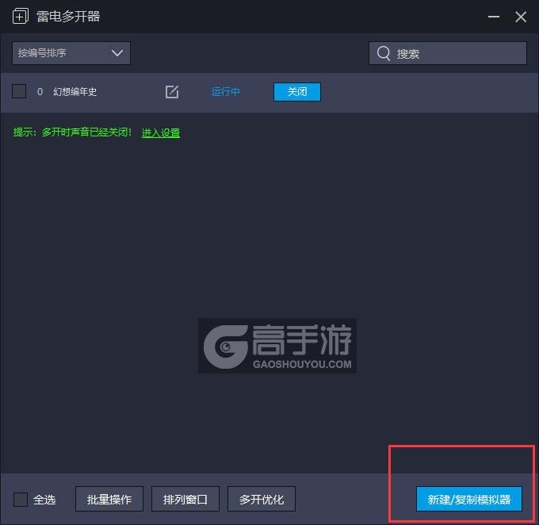Image resolution: width=539 pixels, height=525 pixels.
Task: Toggle the 全选 select-all checkbox
Action: click(21, 499)
